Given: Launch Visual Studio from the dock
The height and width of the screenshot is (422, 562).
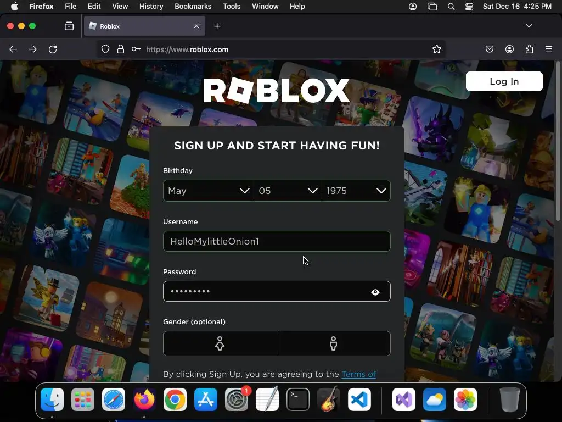Looking at the screenshot, I should pos(404,399).
